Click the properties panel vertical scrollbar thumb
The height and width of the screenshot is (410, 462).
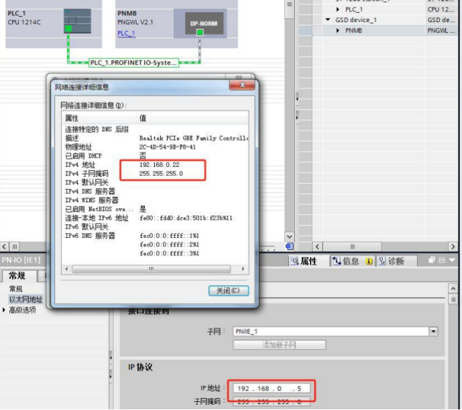tap(453, 299)
